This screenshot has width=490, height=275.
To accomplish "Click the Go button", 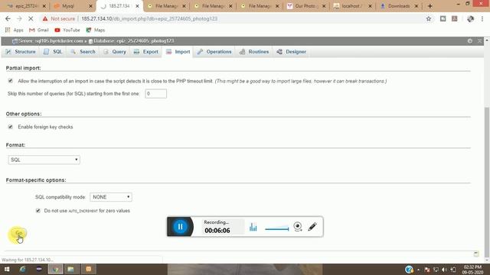I will (x=18, y=233).
